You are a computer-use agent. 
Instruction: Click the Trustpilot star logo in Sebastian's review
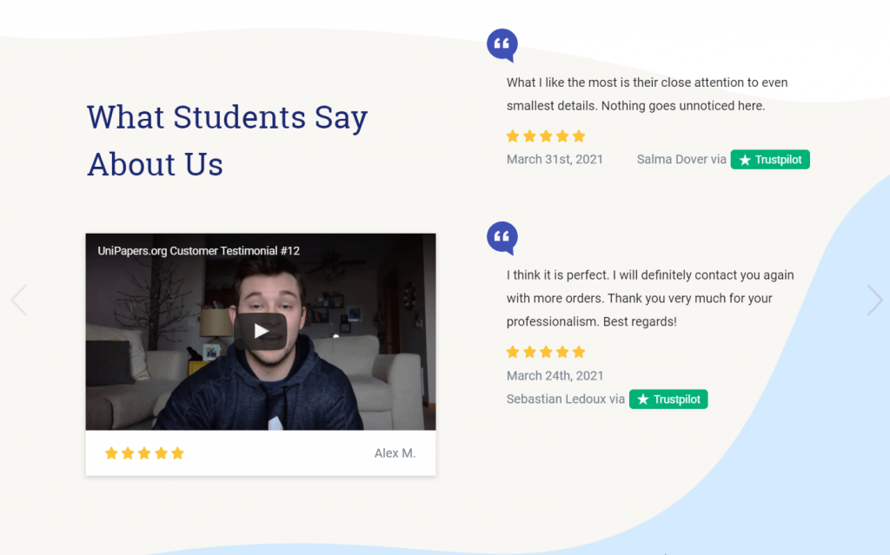tap(644, 399)
